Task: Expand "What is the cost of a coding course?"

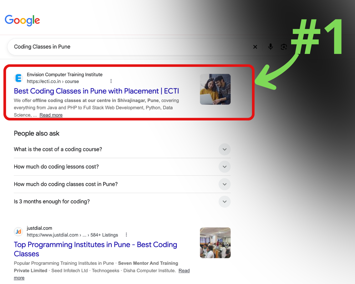Action: click(122, 149)
